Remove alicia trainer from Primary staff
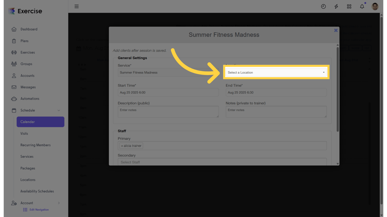Image resolution: width=387 pixels, height=217 pixels. point(122,146)
